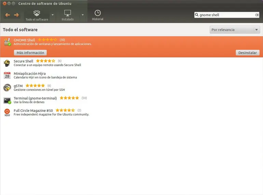Select the Terminal (gnome-terminal) result
The height and width of the screenshot is (195, 263).
click(x=131, y=100)
